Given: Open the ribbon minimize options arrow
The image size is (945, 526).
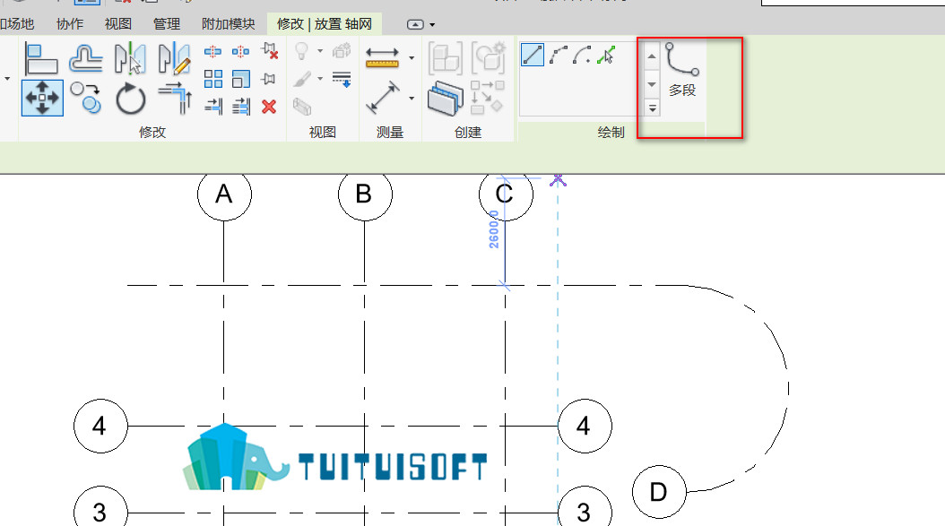Looking at the screenshot, I should tap(433, 25).
